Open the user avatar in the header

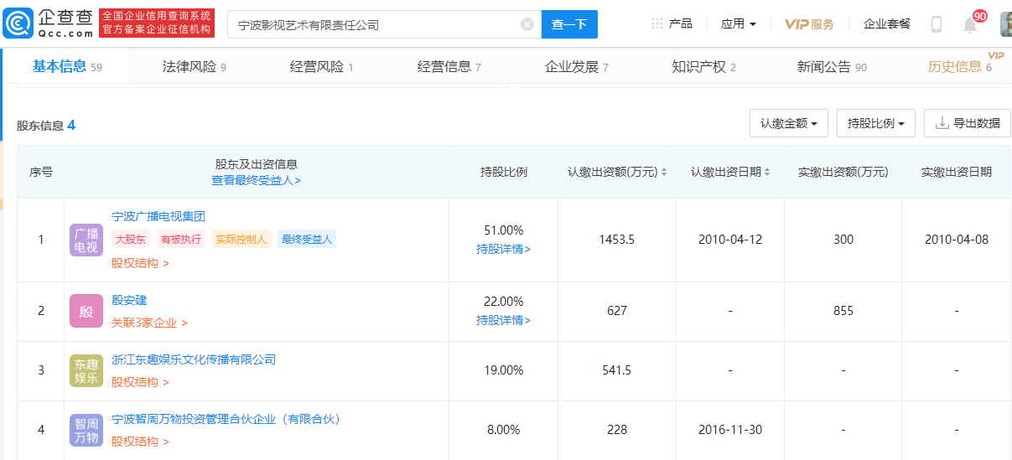tap(1006, 24)
